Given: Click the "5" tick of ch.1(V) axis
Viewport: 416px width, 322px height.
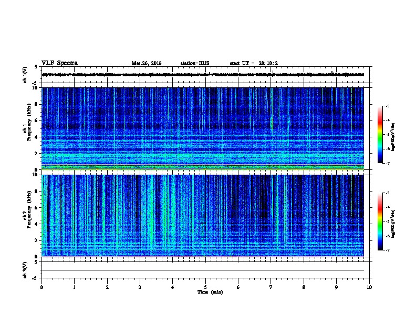Looking at the screenshot, I should click(x=36, y=67).
